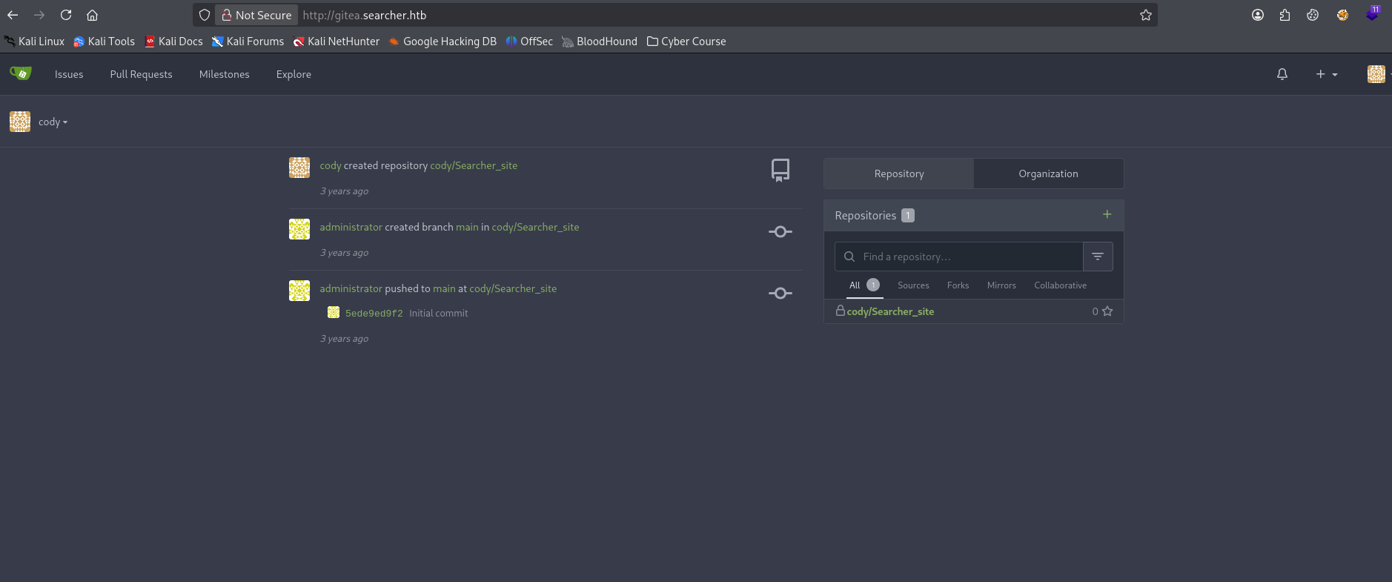Open the OffSec bookmark
Viewport: 1392px width, 582px height.
click(x=529, y=42)
